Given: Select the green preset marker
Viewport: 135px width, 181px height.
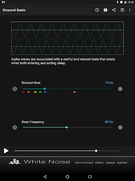Looking at the screenshot, I should [40, 92].
